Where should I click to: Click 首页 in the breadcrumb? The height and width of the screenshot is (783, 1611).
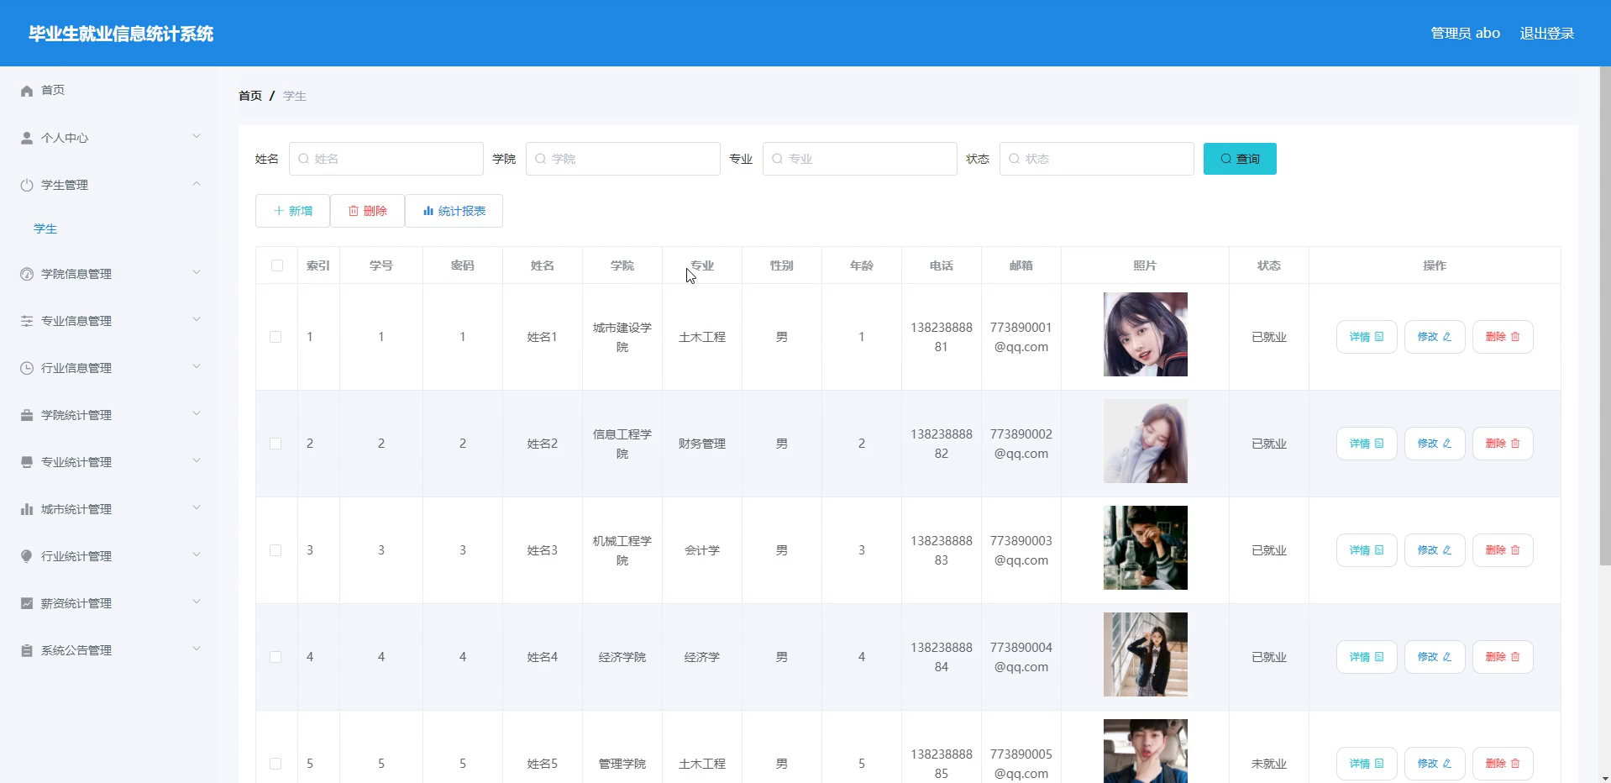(250, 96)
